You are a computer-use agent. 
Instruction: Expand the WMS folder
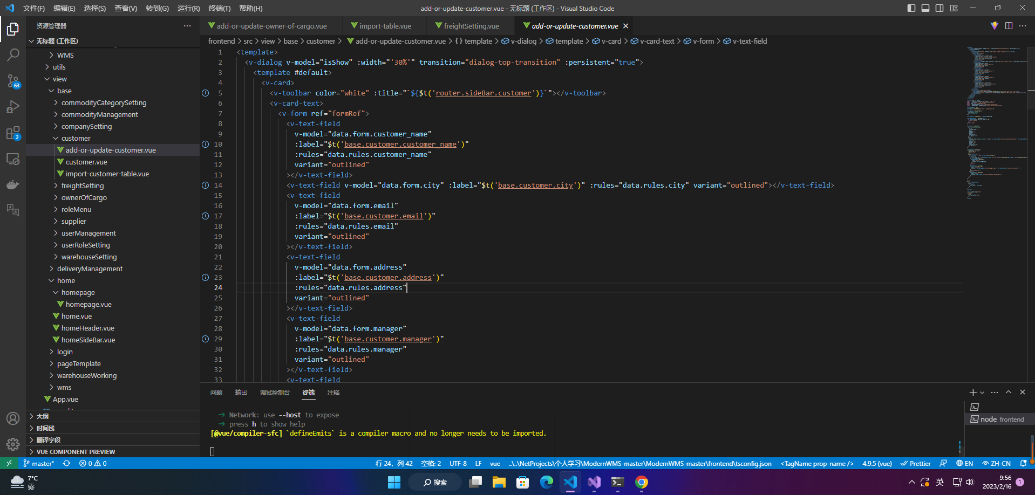(112, 55)
